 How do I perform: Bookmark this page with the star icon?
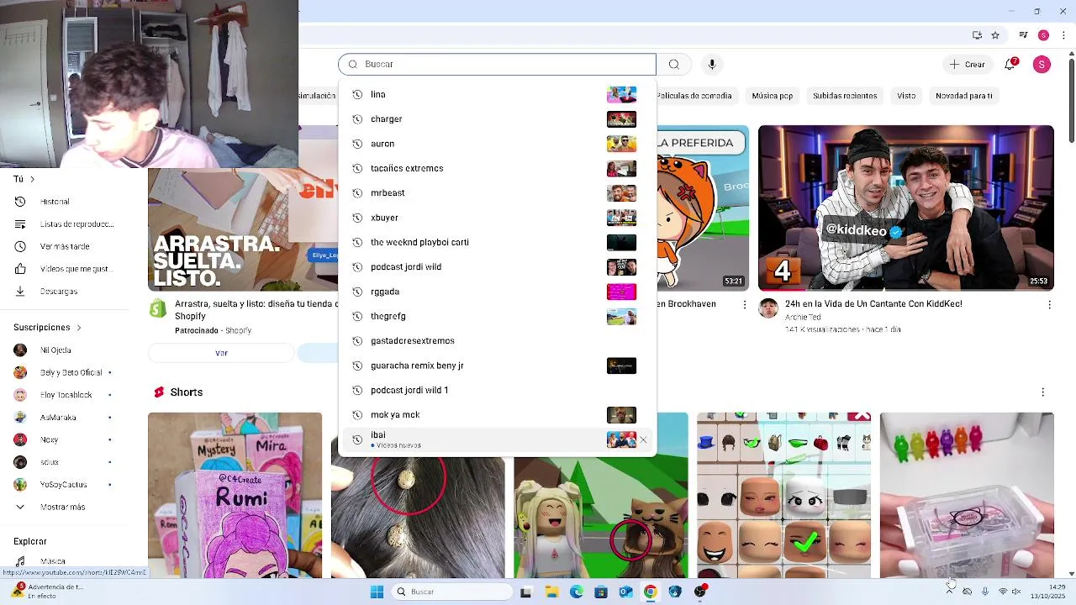995,35
